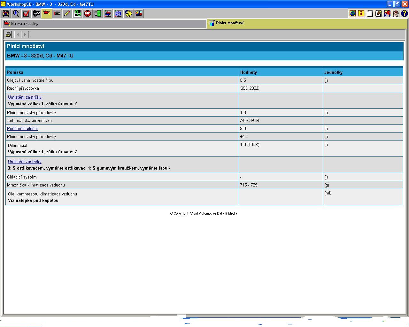Screen dimensions: 409x327
Task: Click the 5.5 oil capacity value
Action: (x=243, y=80)
